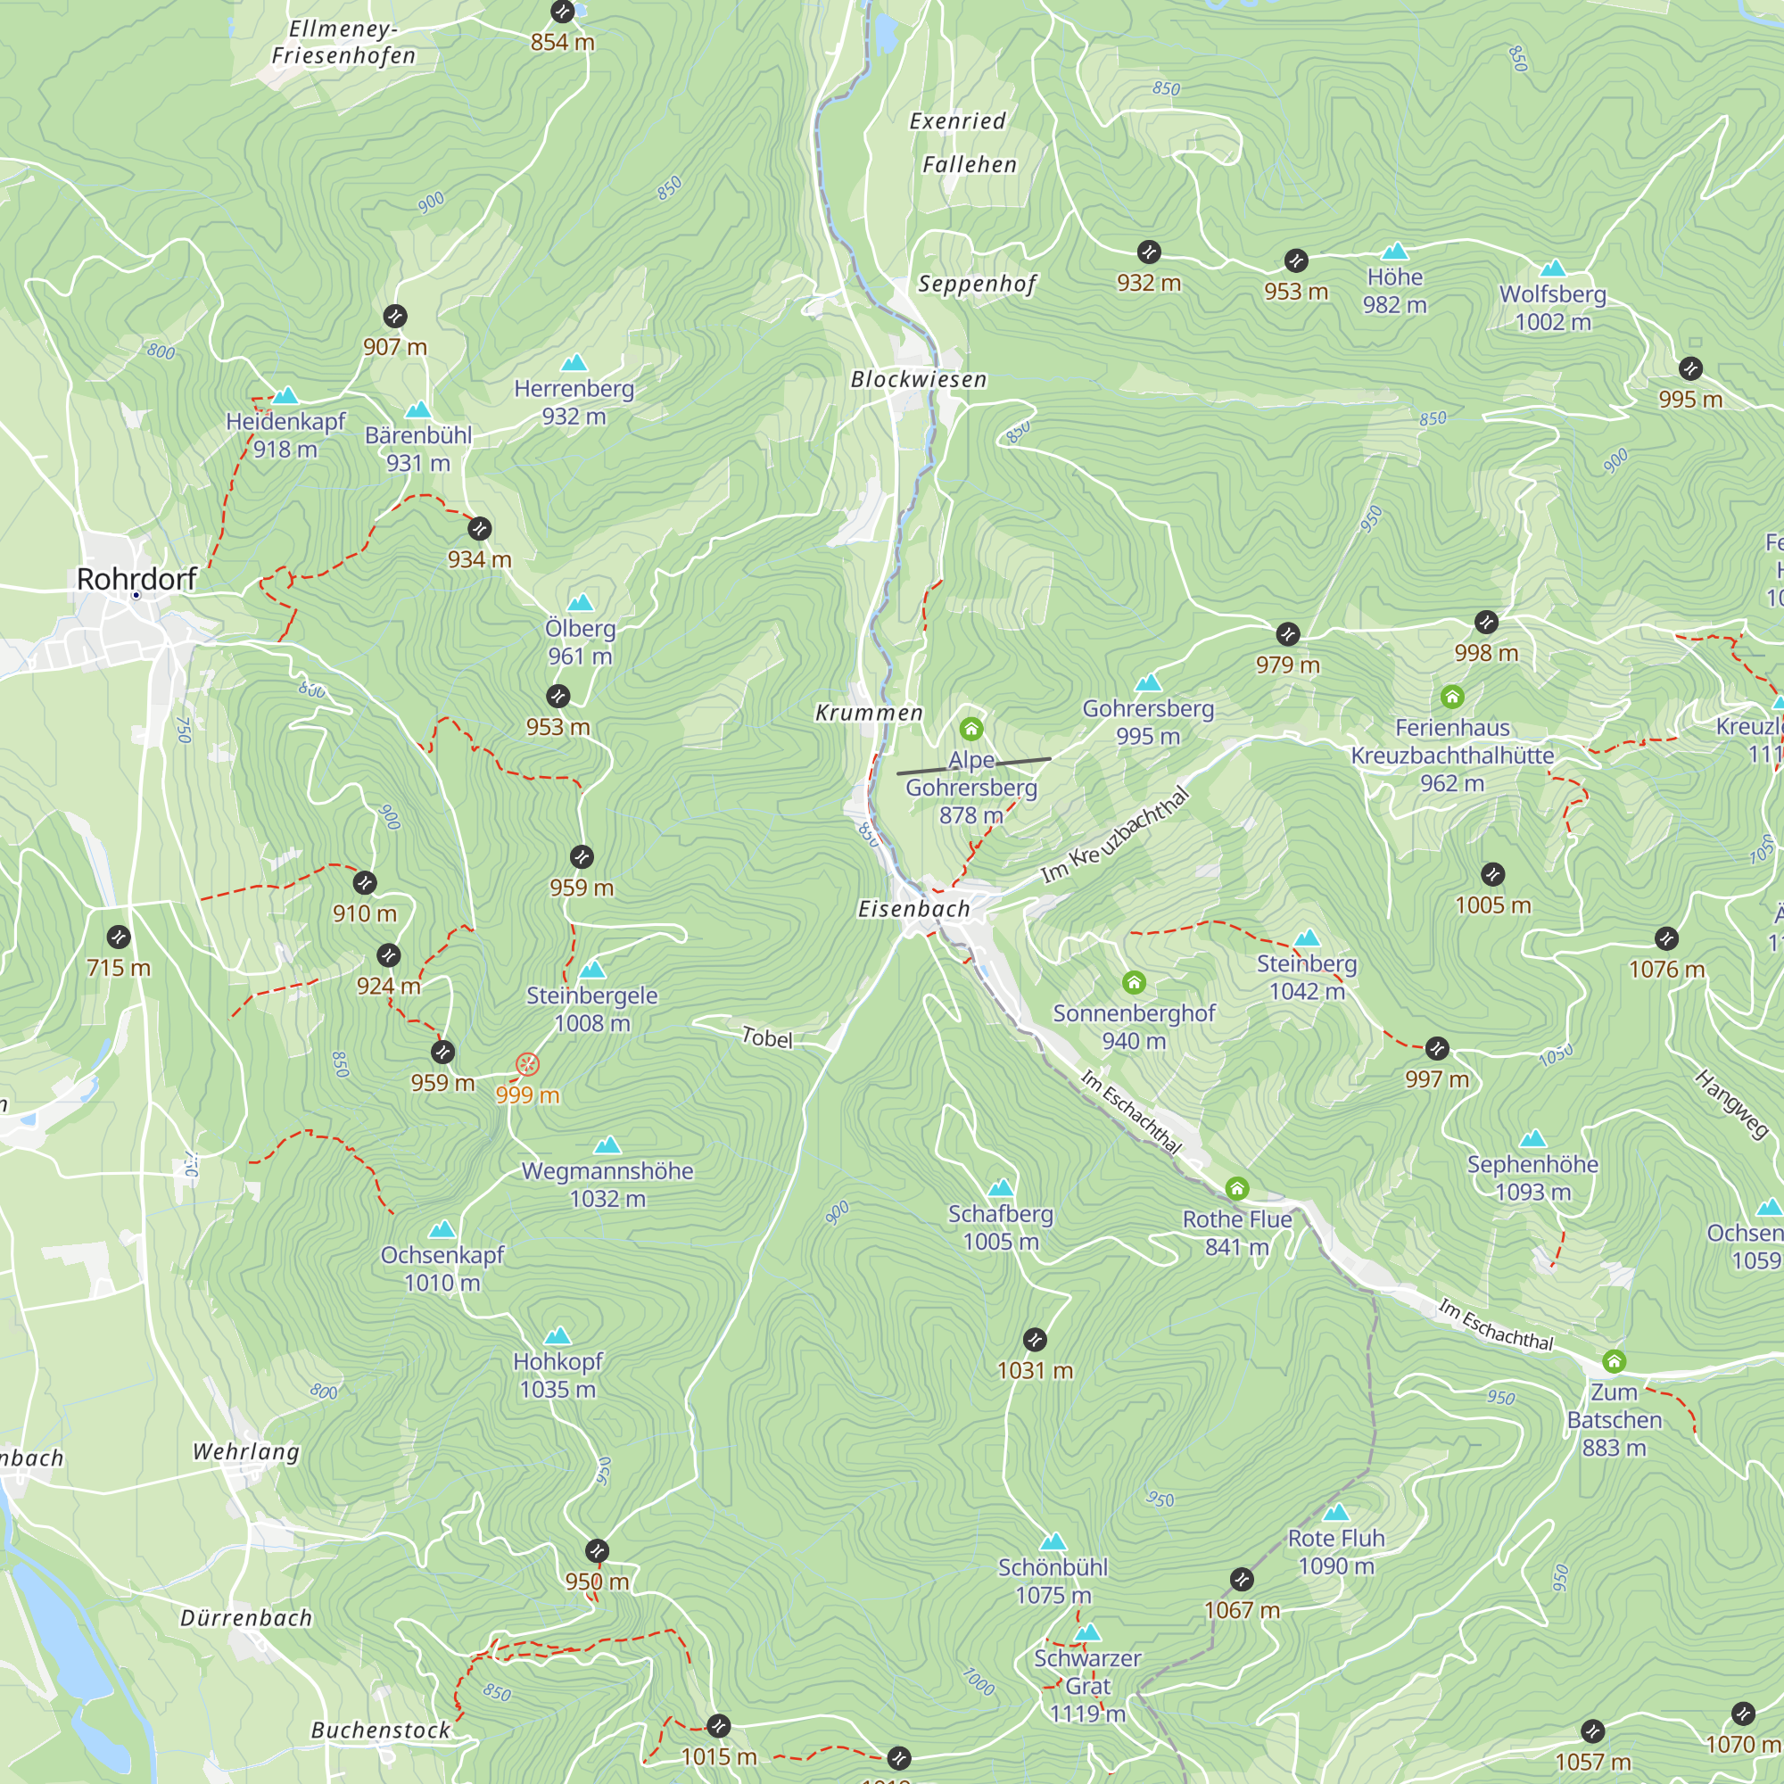
Task: Click the orange 999 m viewpoint icon
Action: coord(527,1065)
